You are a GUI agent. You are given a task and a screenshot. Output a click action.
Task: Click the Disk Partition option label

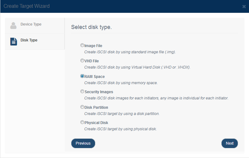[x=96, y=107]
